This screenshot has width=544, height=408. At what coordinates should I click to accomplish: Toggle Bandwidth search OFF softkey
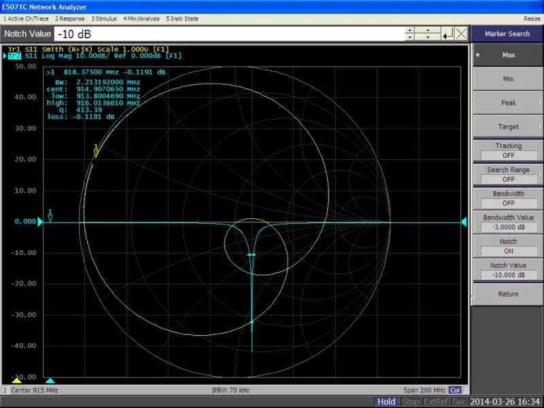tap(508, 199)
